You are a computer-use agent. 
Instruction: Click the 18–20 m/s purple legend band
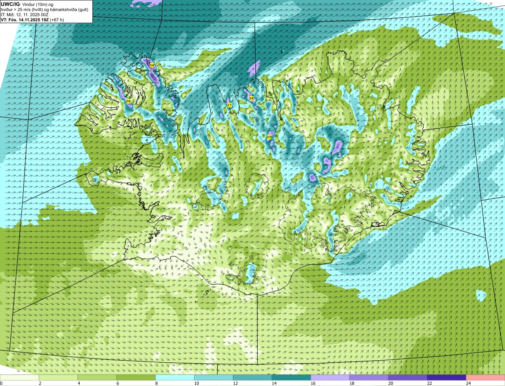369,378
